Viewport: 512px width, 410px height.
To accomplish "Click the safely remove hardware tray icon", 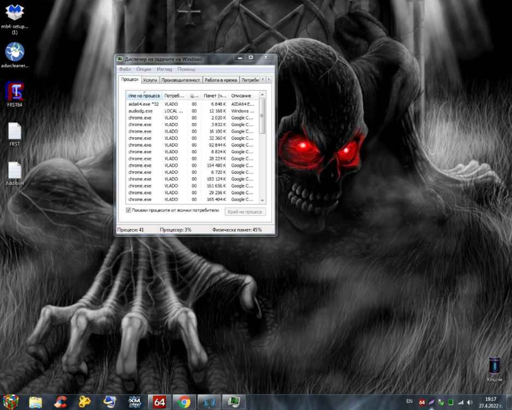I will pos(441,402).
